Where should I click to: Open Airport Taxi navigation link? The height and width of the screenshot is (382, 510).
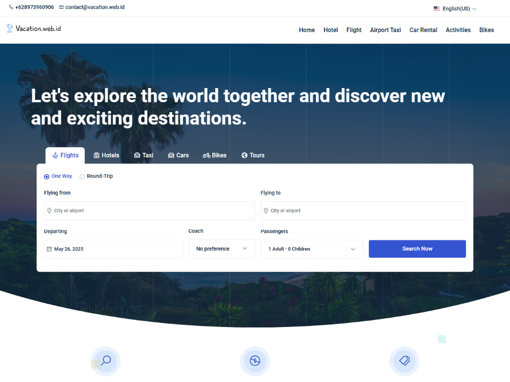click(386, 30)
